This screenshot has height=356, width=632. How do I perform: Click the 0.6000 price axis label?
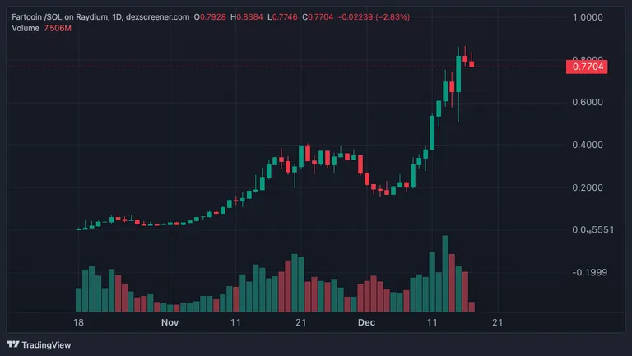coord(588,102)
